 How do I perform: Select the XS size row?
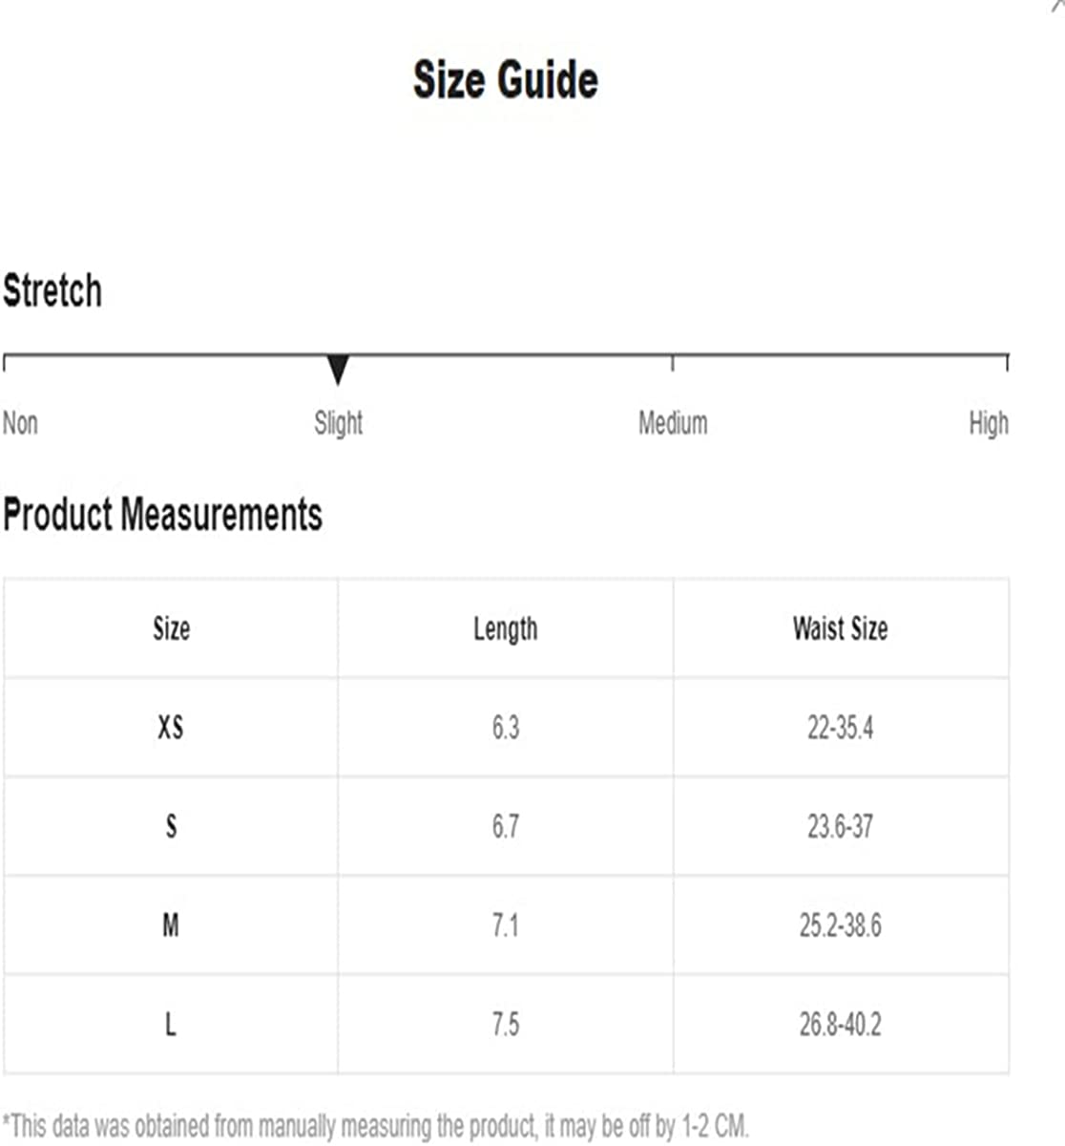[506, 728]
